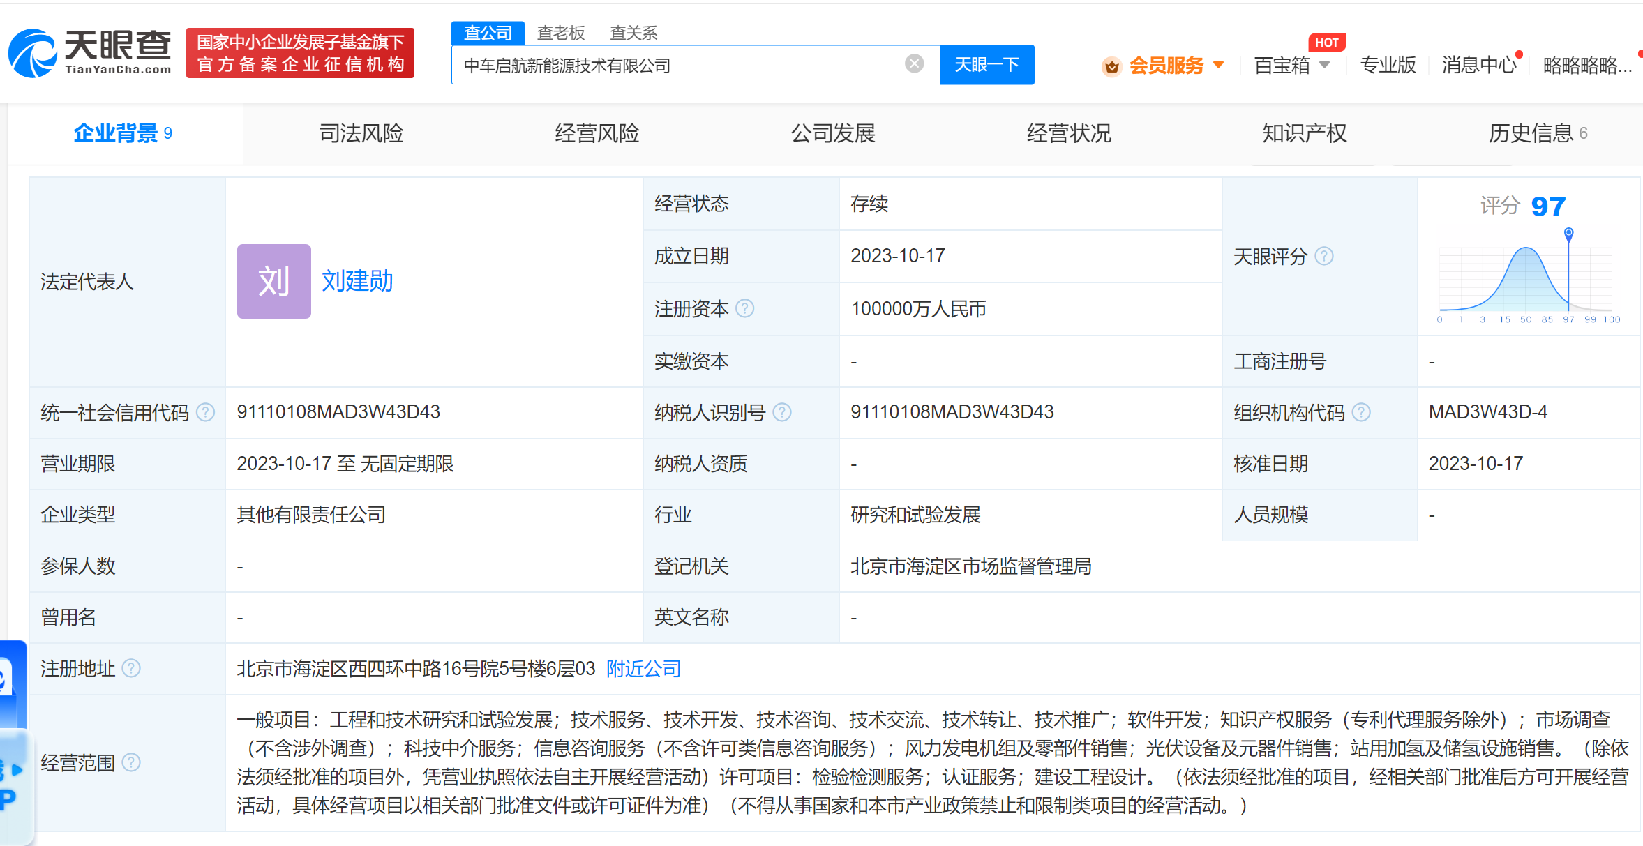Click help icon next to 经营范围
This screenshot has height=846, width=1643.
click(x=133, y=764)
